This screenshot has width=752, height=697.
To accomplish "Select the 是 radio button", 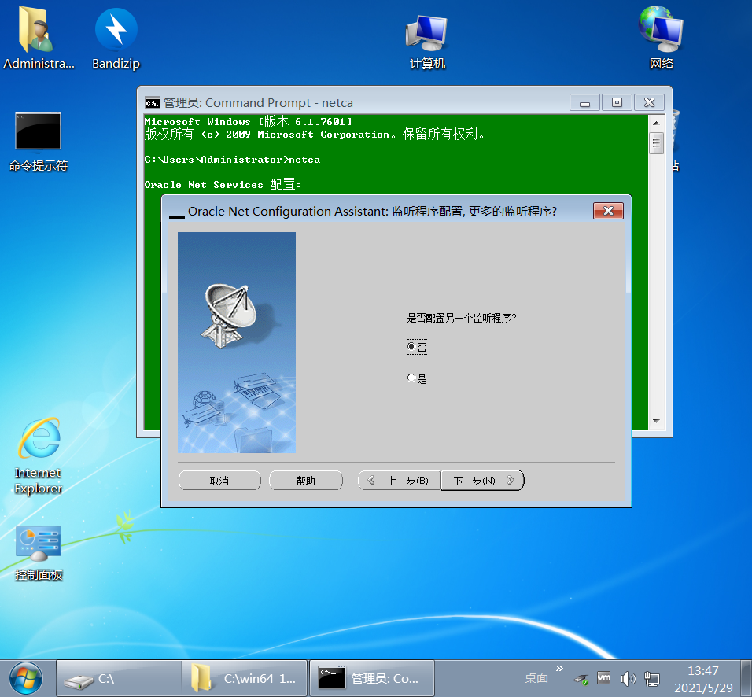I will coord(411,378).
